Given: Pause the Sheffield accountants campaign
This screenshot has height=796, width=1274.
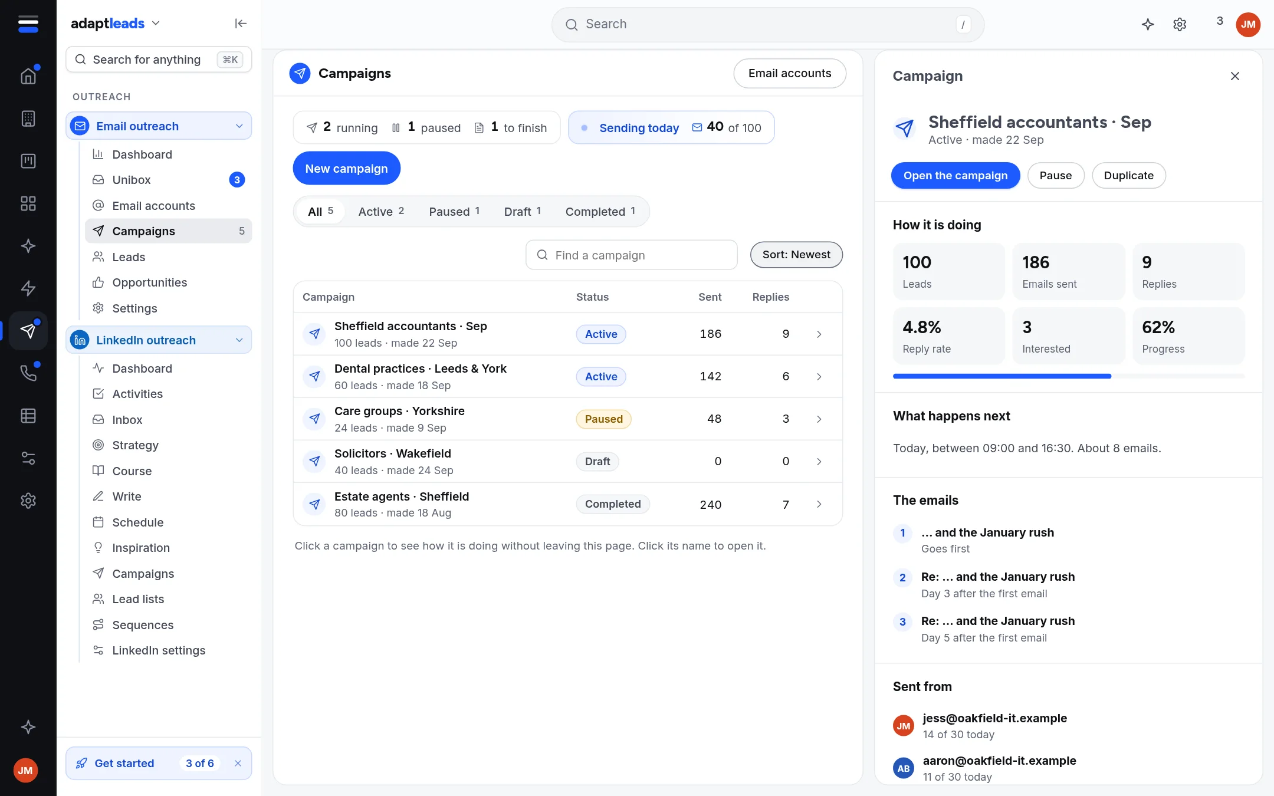Looking at the screenshot, I should pos(1056,176).
